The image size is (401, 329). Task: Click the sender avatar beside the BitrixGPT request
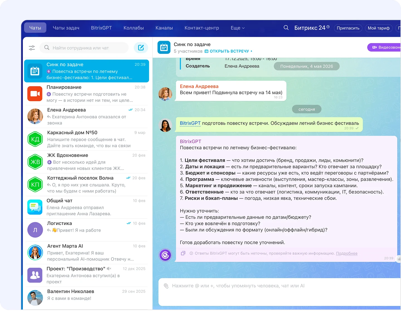[165, 125]
